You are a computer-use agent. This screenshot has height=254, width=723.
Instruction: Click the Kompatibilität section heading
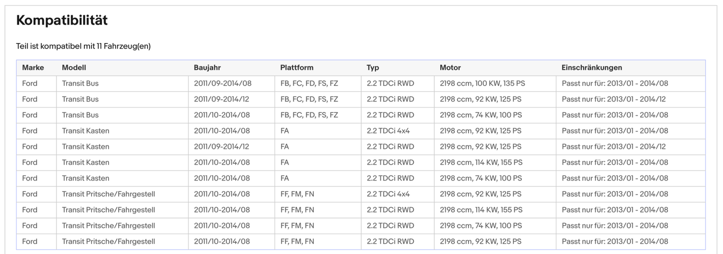[62, 20]
